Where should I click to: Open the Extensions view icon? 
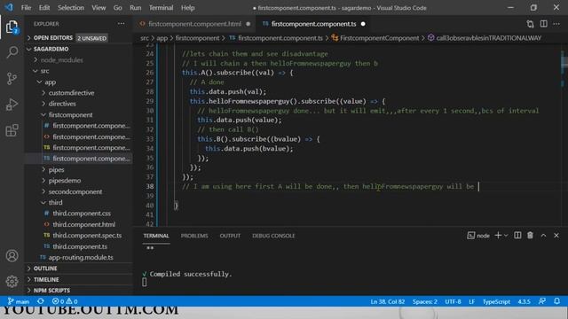12,130
